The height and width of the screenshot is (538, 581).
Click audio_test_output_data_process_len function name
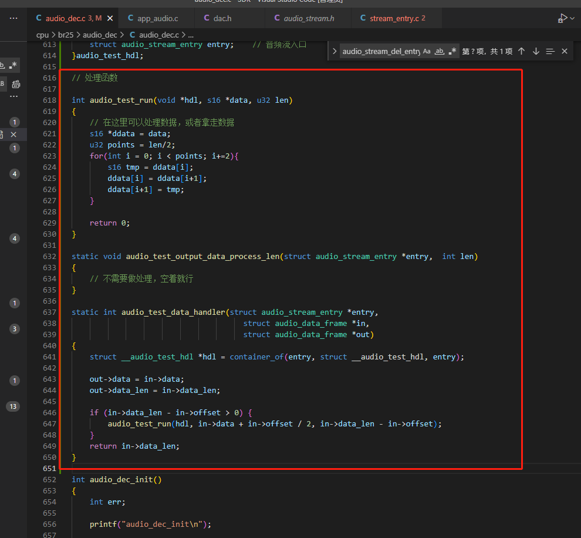click(202, 257)
